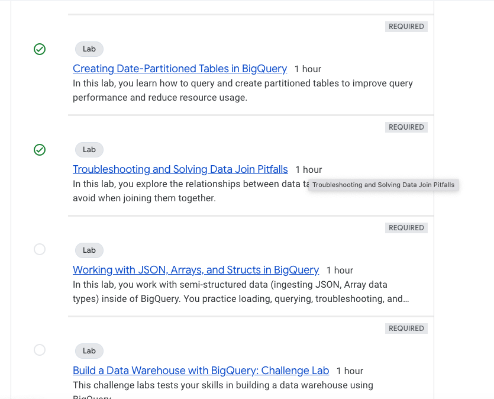Expand the partially visible card at the top

coord(248,5)
